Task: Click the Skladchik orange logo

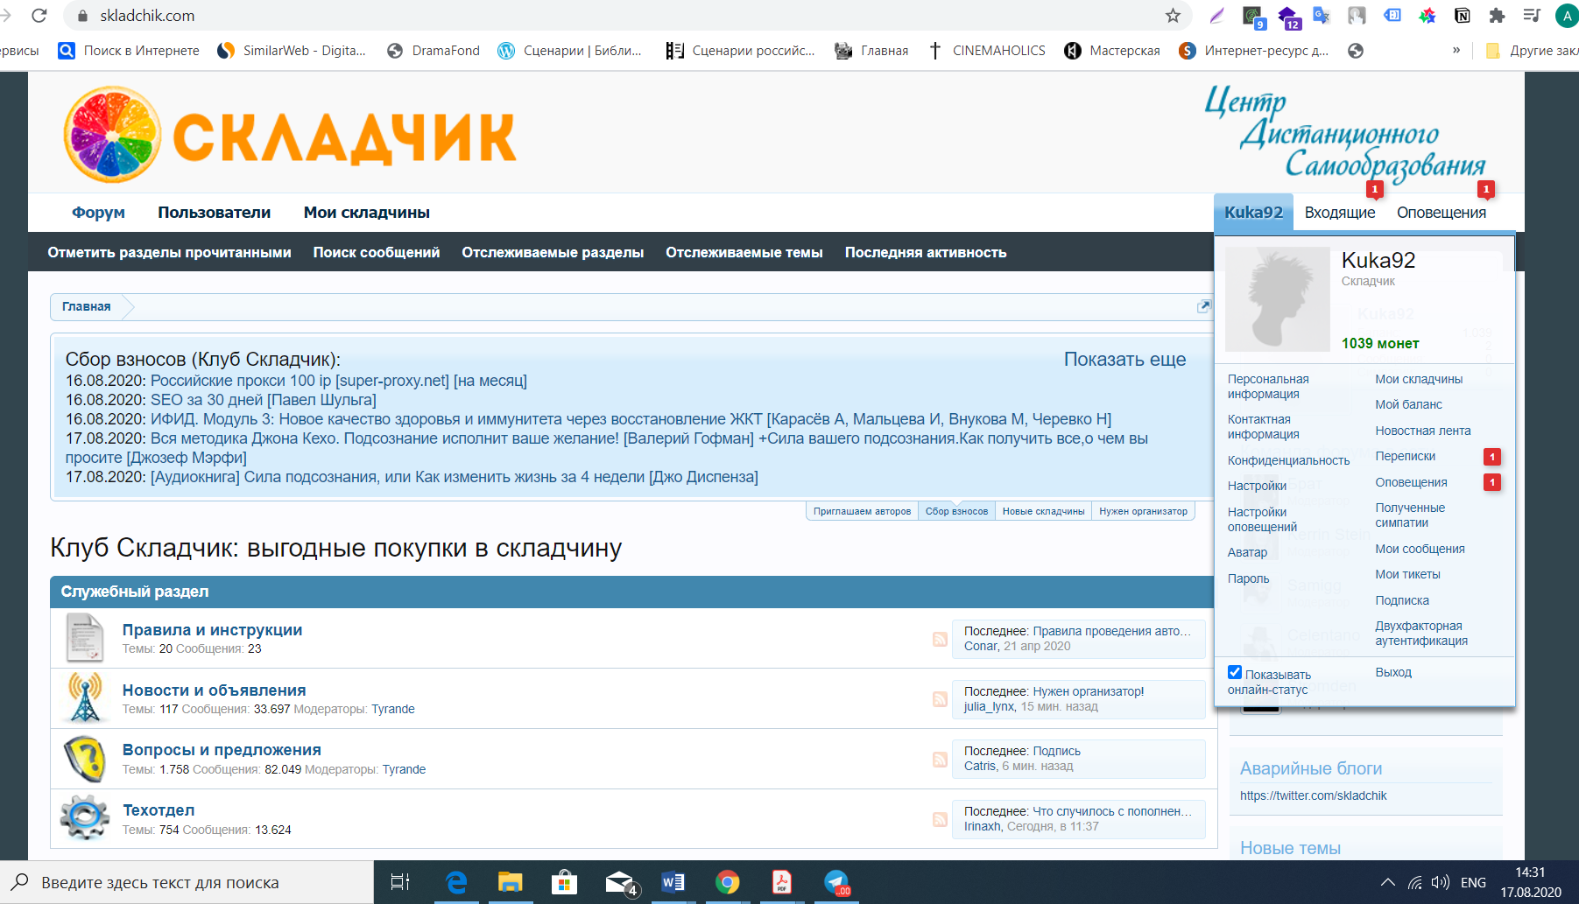Action: [x=290, y=136]
